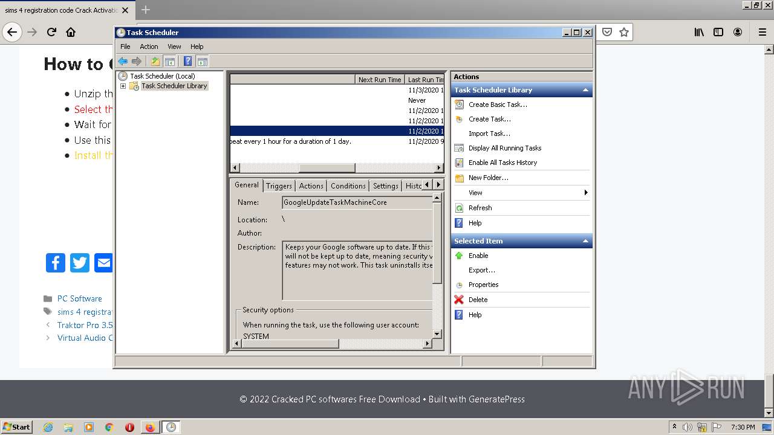Click details pane vertical scroll down arrow

[437, 333]
